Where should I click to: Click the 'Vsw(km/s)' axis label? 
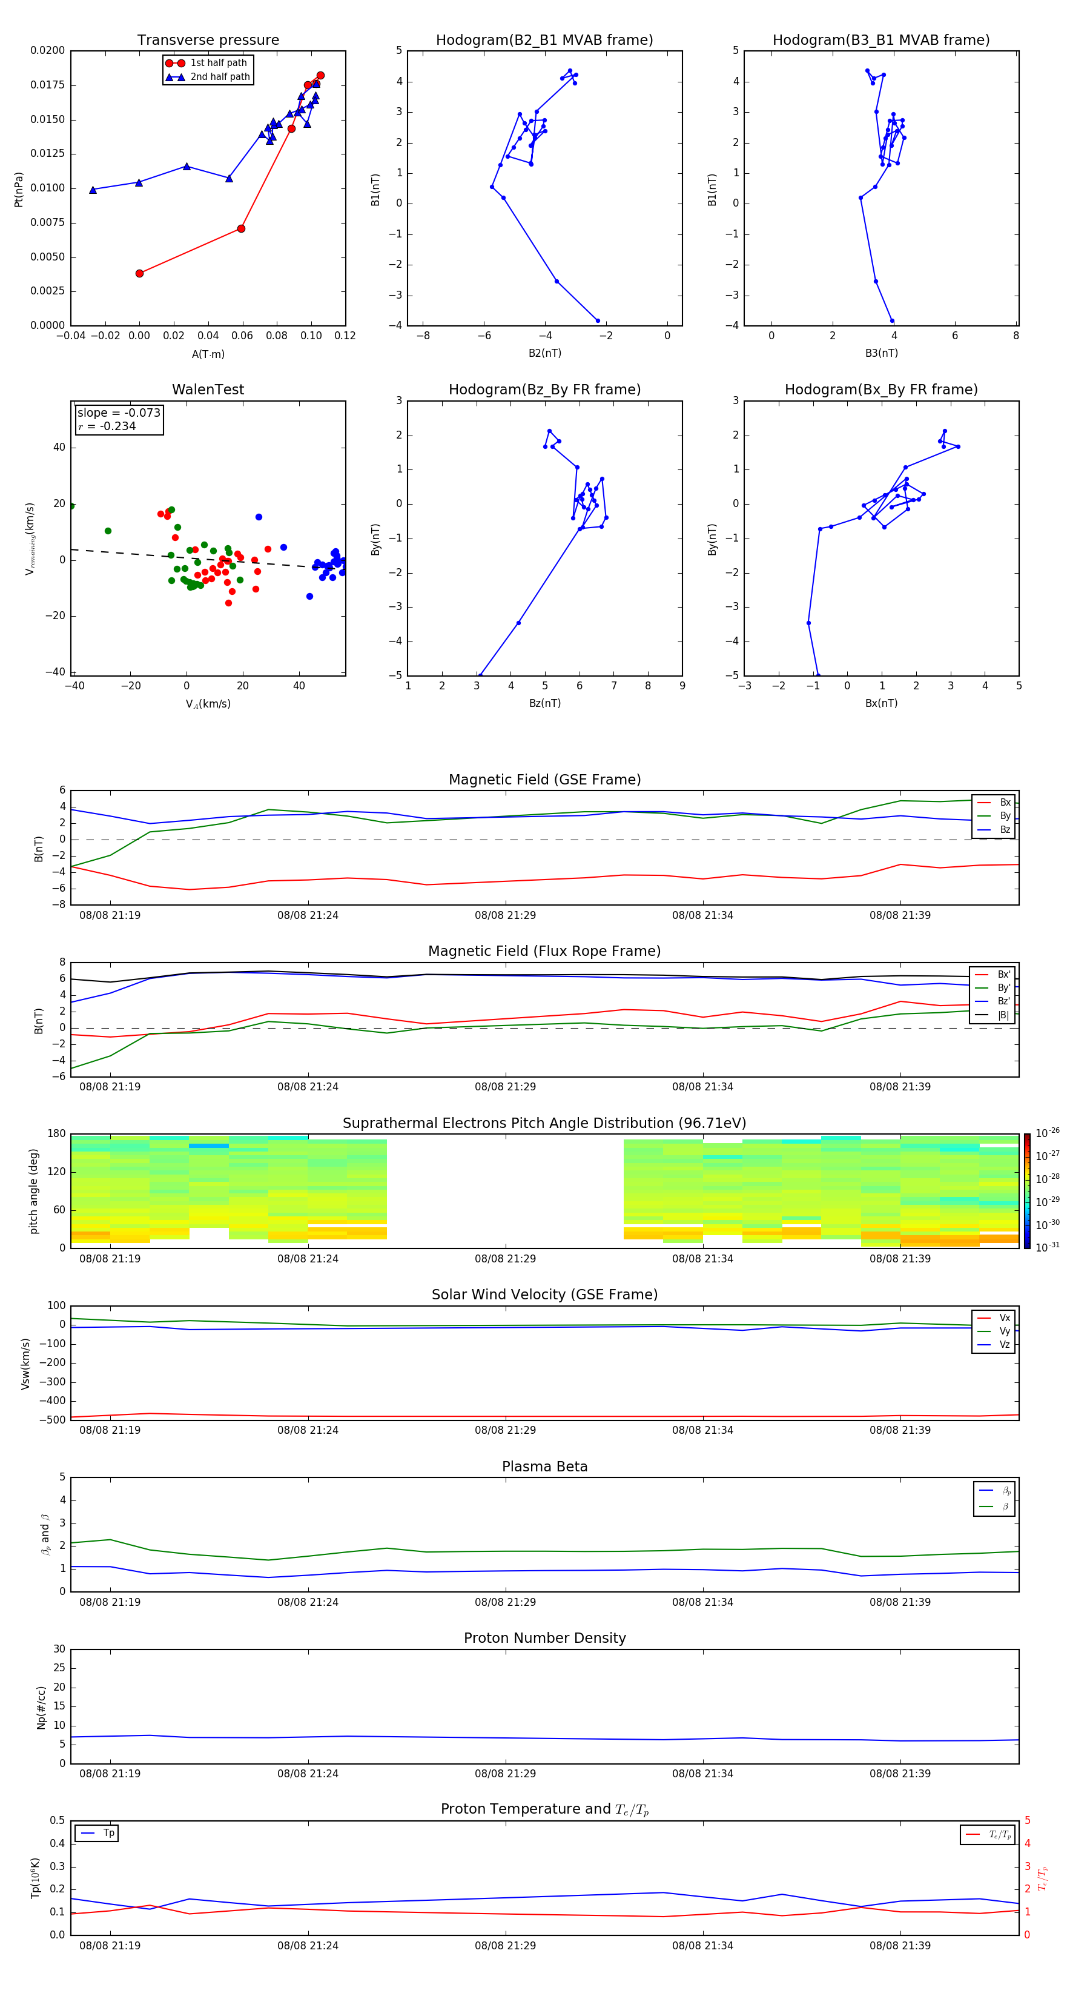click(x=25, y=1363)
